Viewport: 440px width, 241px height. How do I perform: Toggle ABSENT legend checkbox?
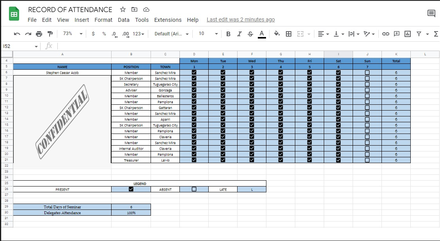point(194,189)
